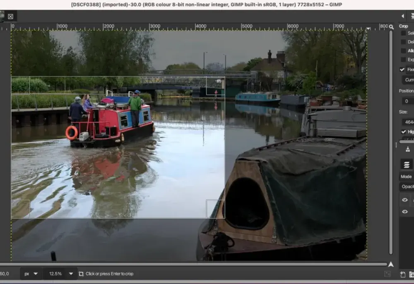Create a new layer group with the folder icon

pos(412,274)
